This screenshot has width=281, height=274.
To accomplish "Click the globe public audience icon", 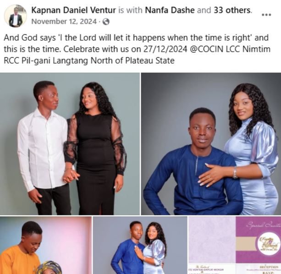I will tap(106, 22).
